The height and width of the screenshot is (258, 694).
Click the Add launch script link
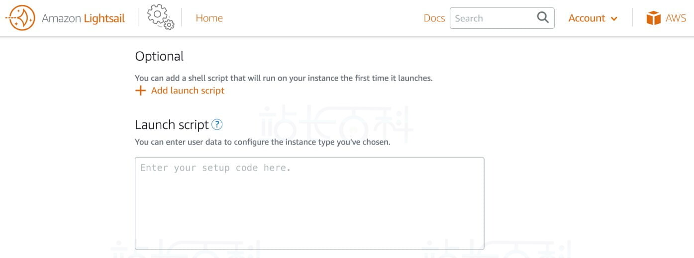pos(188,90)
